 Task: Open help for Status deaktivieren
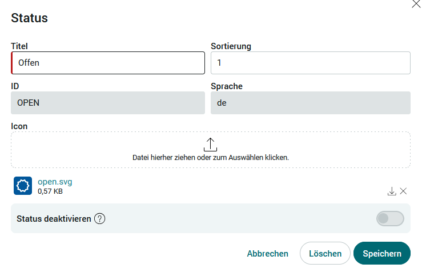pos(99,219)
